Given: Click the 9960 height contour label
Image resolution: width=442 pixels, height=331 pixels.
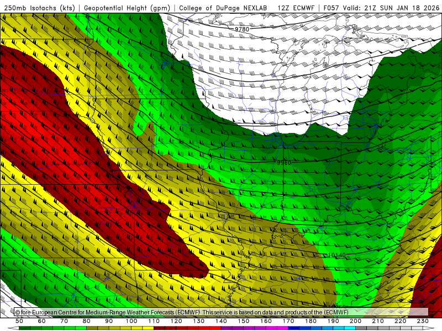Looking at the screenshot, I should pos(284,163).
